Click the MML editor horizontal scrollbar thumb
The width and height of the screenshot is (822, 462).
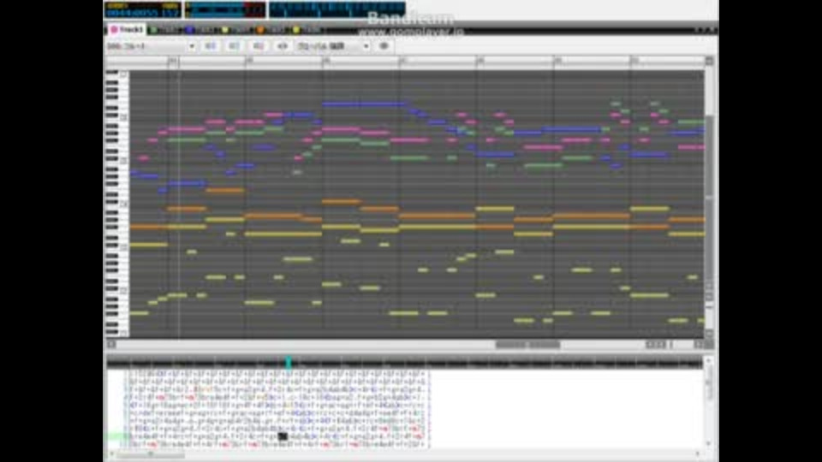150,454
